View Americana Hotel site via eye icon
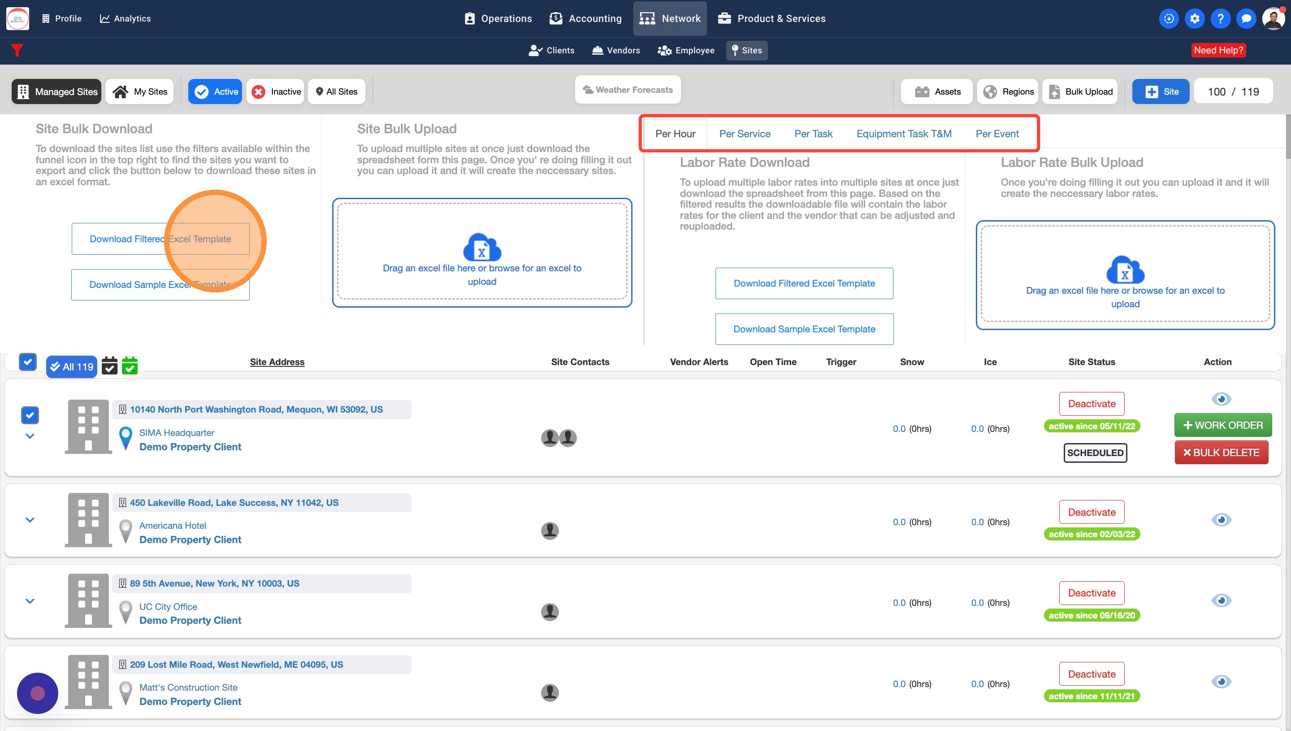This screenshot has height=731, width=1291. tap(1221, 520)
